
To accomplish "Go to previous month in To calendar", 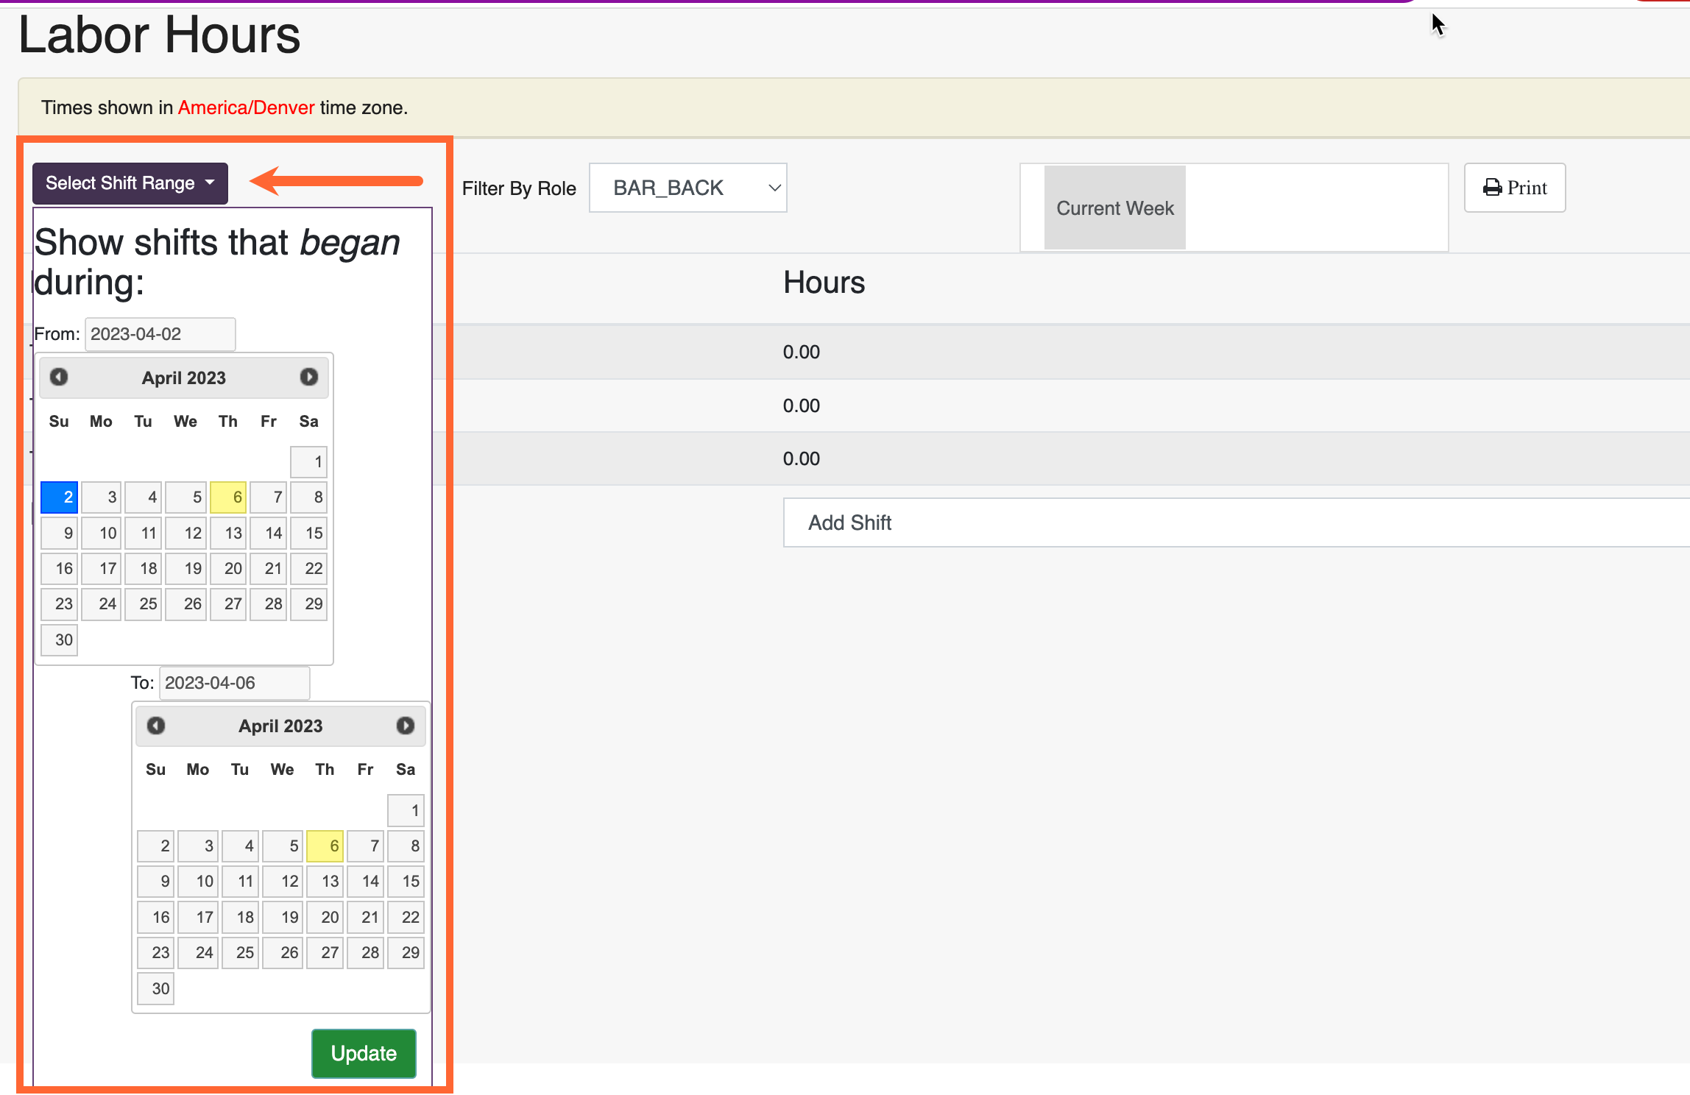I will pyautogui.click(x=156, y=726).
